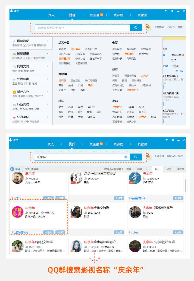The image size is (194, 281).
Task: Click +加群 on 庆余年全集交流群 card
Action: pos(119,232)
